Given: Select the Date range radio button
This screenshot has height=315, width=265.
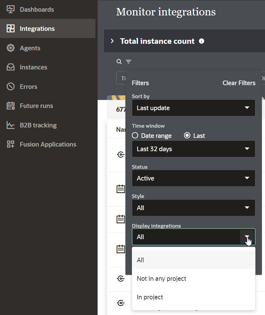Looking at the screenshot, I should pos(135,136).
